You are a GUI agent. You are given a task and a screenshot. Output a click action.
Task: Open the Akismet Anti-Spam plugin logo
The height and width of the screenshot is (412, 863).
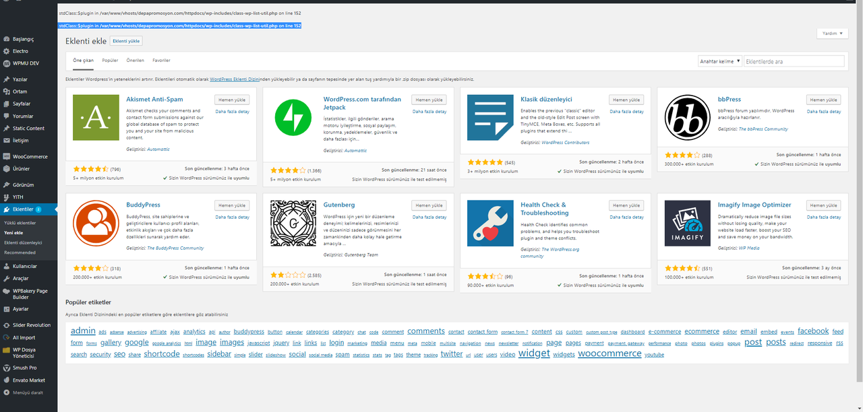95,117
